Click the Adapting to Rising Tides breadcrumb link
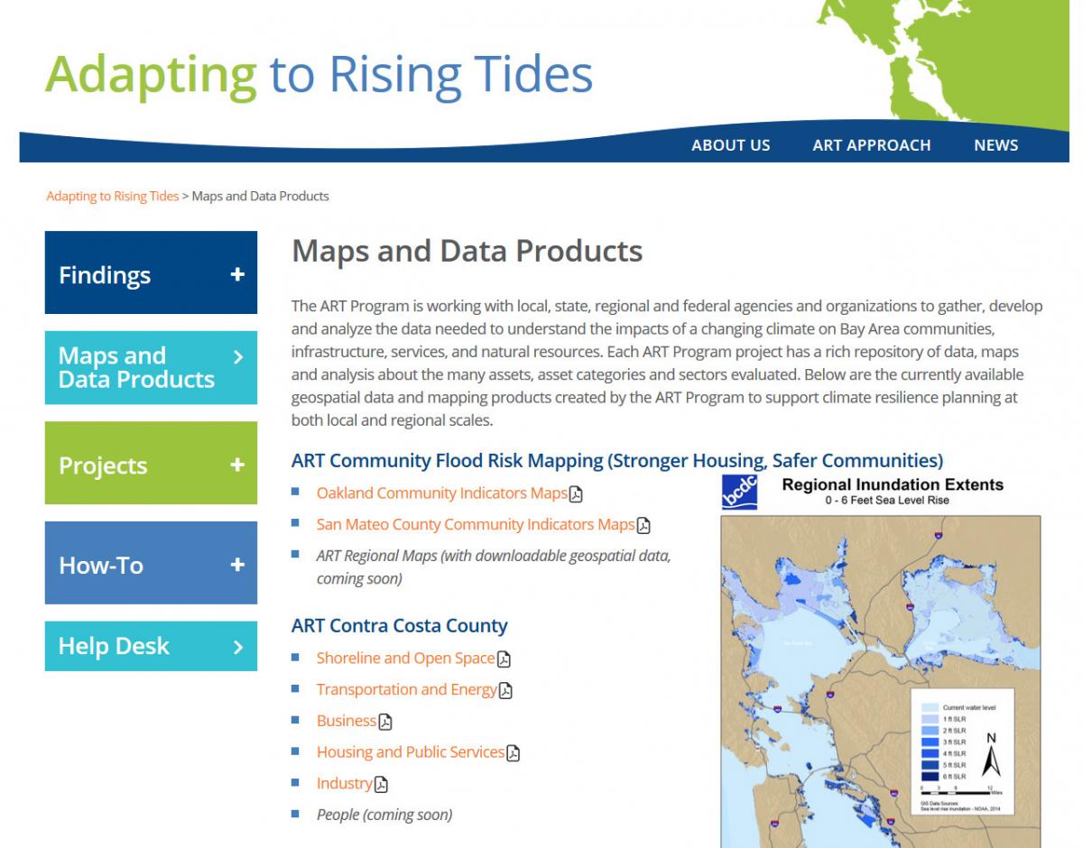The width and height of the screenshot is (1083, 848). [x=113, y=196]
